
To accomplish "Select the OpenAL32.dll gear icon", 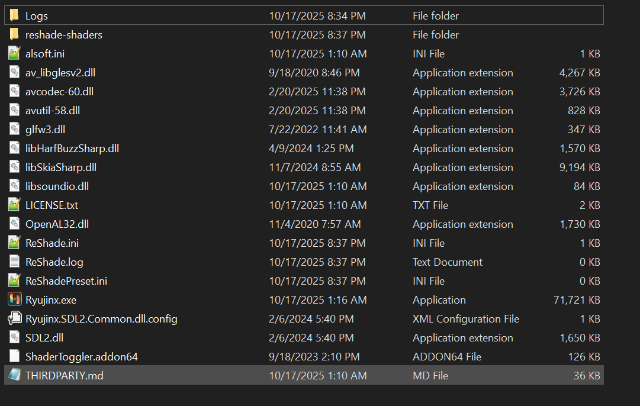I will tap(14, 224).
